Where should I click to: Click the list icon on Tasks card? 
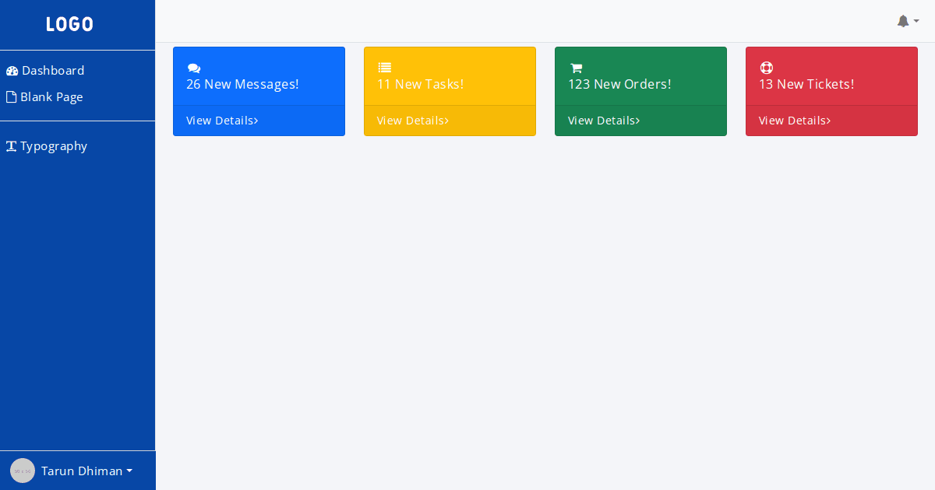point(384,68)
